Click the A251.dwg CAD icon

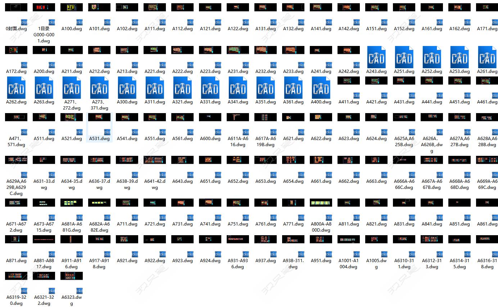pyautogui.click(x=404, y=57)
